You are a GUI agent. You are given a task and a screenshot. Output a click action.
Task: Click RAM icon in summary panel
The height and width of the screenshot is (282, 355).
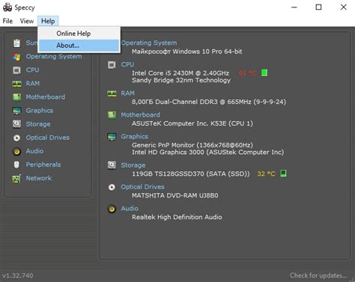click(x=112, y=94)
